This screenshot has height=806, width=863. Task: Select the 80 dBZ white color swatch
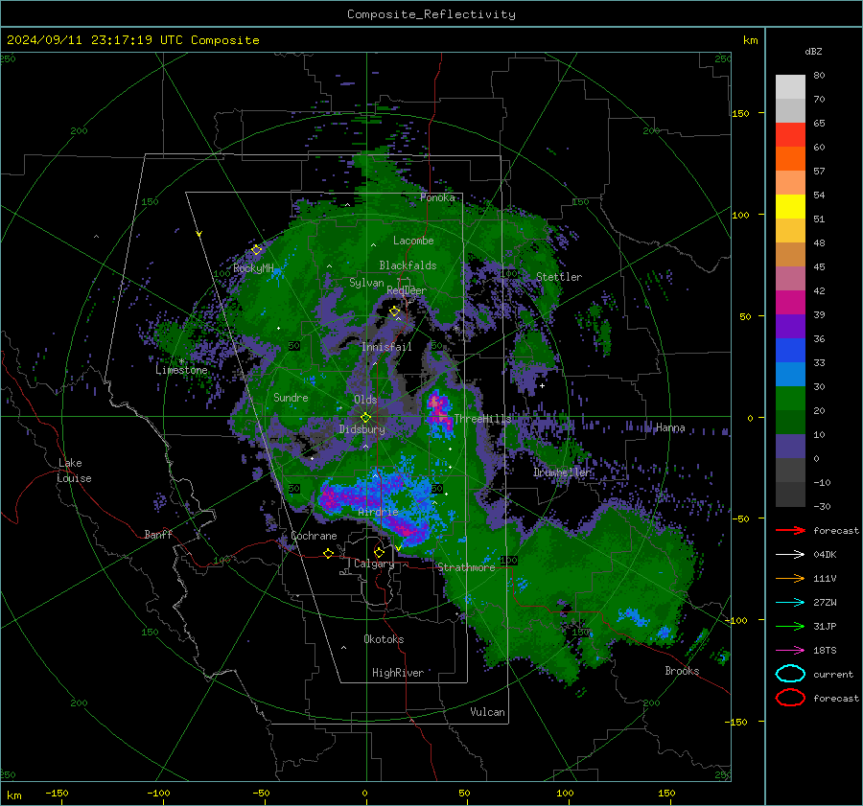(x=790, y=86)
